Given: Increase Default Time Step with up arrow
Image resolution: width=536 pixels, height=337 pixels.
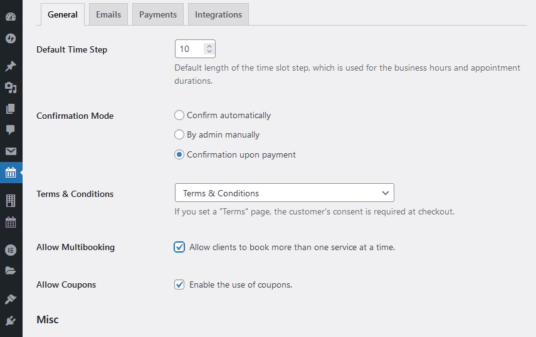Looking at the screenshot, I should pyautogui.click(x=209, y=46).
